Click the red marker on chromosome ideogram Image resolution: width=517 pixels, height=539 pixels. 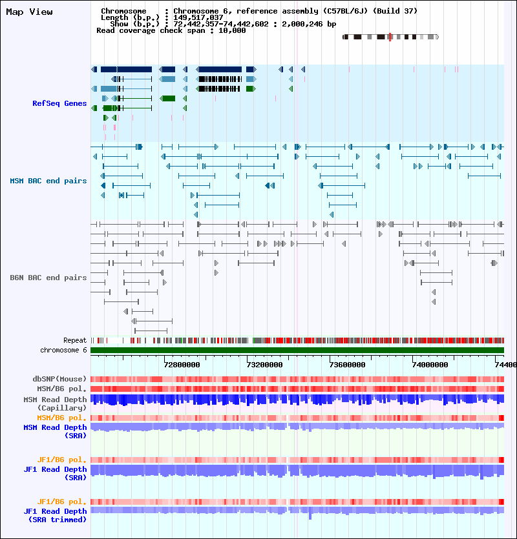pos(390,37)
